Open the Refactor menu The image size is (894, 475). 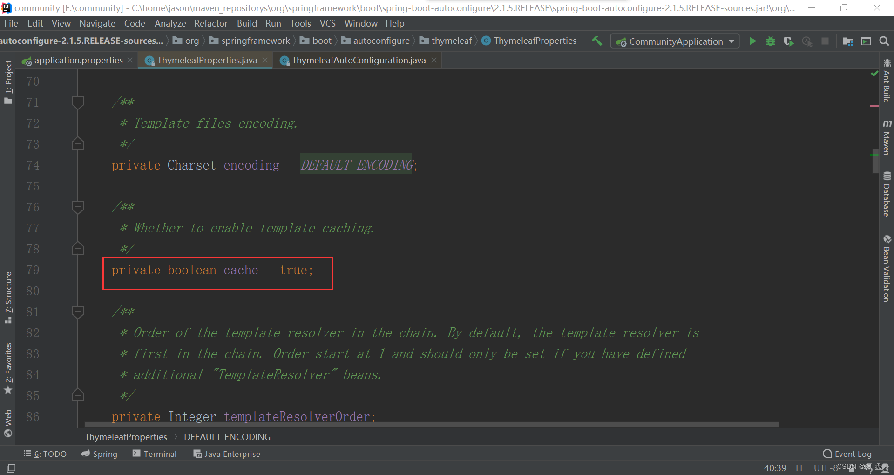pos(210,23)
